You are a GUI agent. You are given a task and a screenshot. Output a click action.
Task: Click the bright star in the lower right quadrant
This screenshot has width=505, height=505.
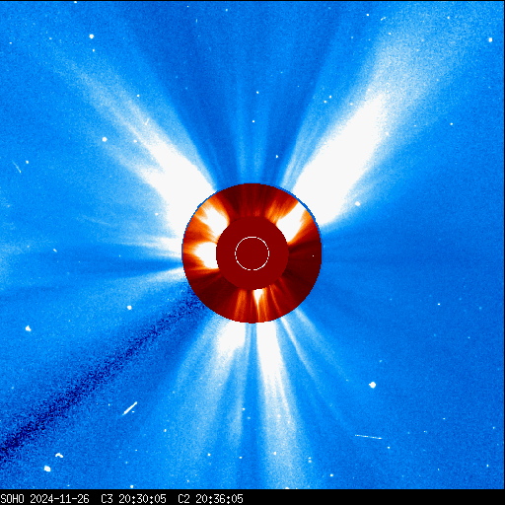(372, 385)
